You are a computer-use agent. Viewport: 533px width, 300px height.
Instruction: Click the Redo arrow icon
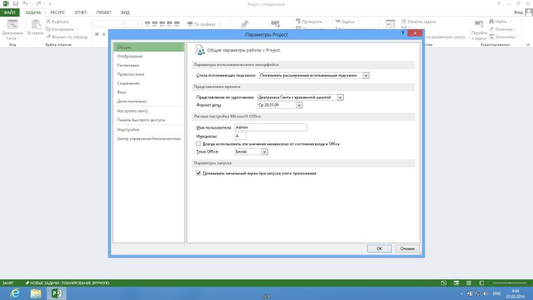coord(38,4)
